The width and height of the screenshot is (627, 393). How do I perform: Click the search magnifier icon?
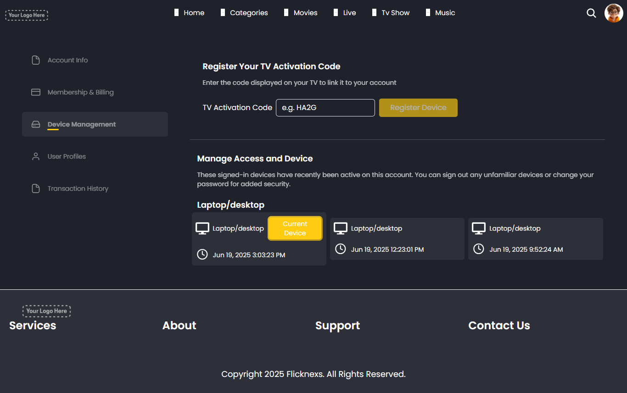[591, 13]
